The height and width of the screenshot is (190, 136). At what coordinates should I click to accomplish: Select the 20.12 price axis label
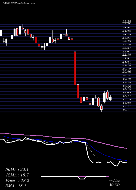click(x=126, y=75)
